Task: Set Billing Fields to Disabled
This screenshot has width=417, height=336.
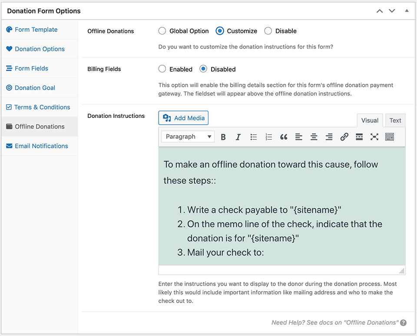Action: point(203,69)
